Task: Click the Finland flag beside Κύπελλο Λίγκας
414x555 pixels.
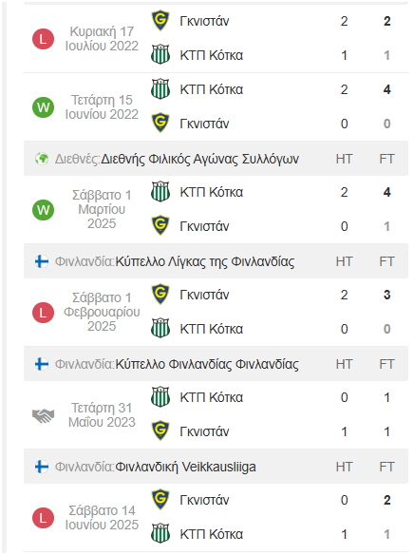Action: tap(42, 261)
